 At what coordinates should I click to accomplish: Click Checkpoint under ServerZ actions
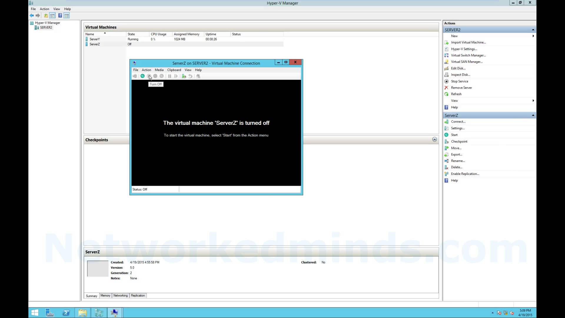pyautogui.click(x=459, y=142)
